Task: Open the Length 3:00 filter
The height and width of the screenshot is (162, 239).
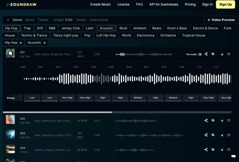Action: pyautogui.click(x=63, y=20)
